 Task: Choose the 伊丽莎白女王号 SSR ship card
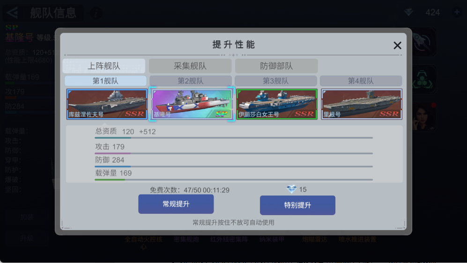click(277, 104)
